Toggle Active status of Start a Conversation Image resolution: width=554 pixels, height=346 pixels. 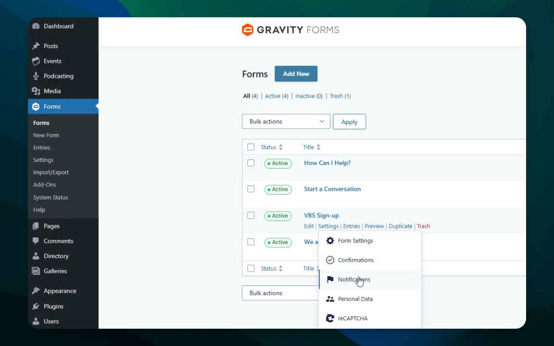(278, 190)
